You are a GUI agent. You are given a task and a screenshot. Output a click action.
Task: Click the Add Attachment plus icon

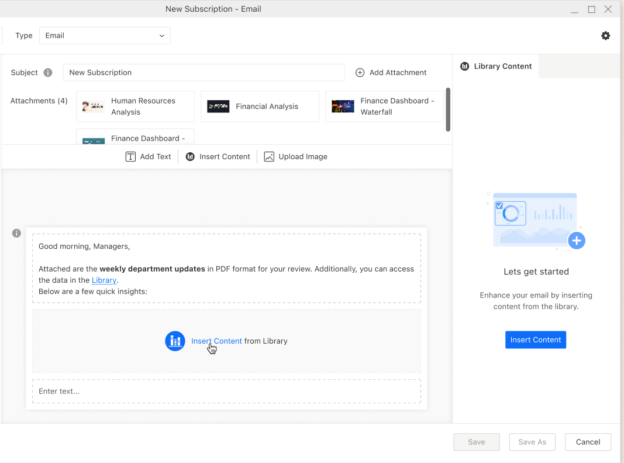pyautogui.click(x=360, y=73)
